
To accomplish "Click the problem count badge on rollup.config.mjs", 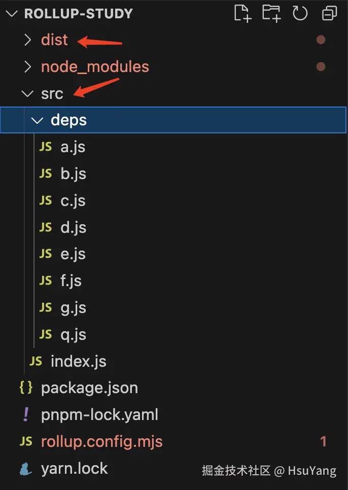I will point(323,441).
